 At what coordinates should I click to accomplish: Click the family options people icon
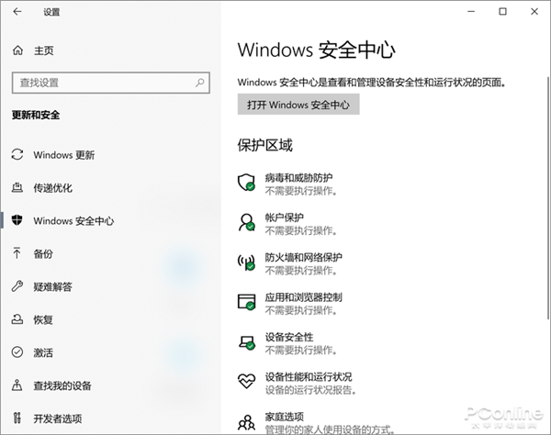tap(246, 422)
